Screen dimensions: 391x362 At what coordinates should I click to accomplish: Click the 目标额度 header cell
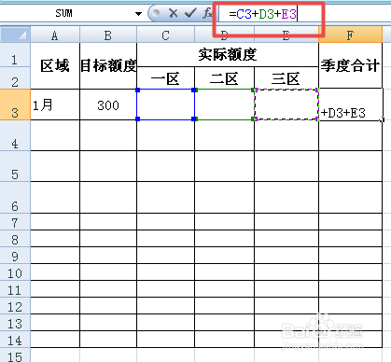(108, 65)
